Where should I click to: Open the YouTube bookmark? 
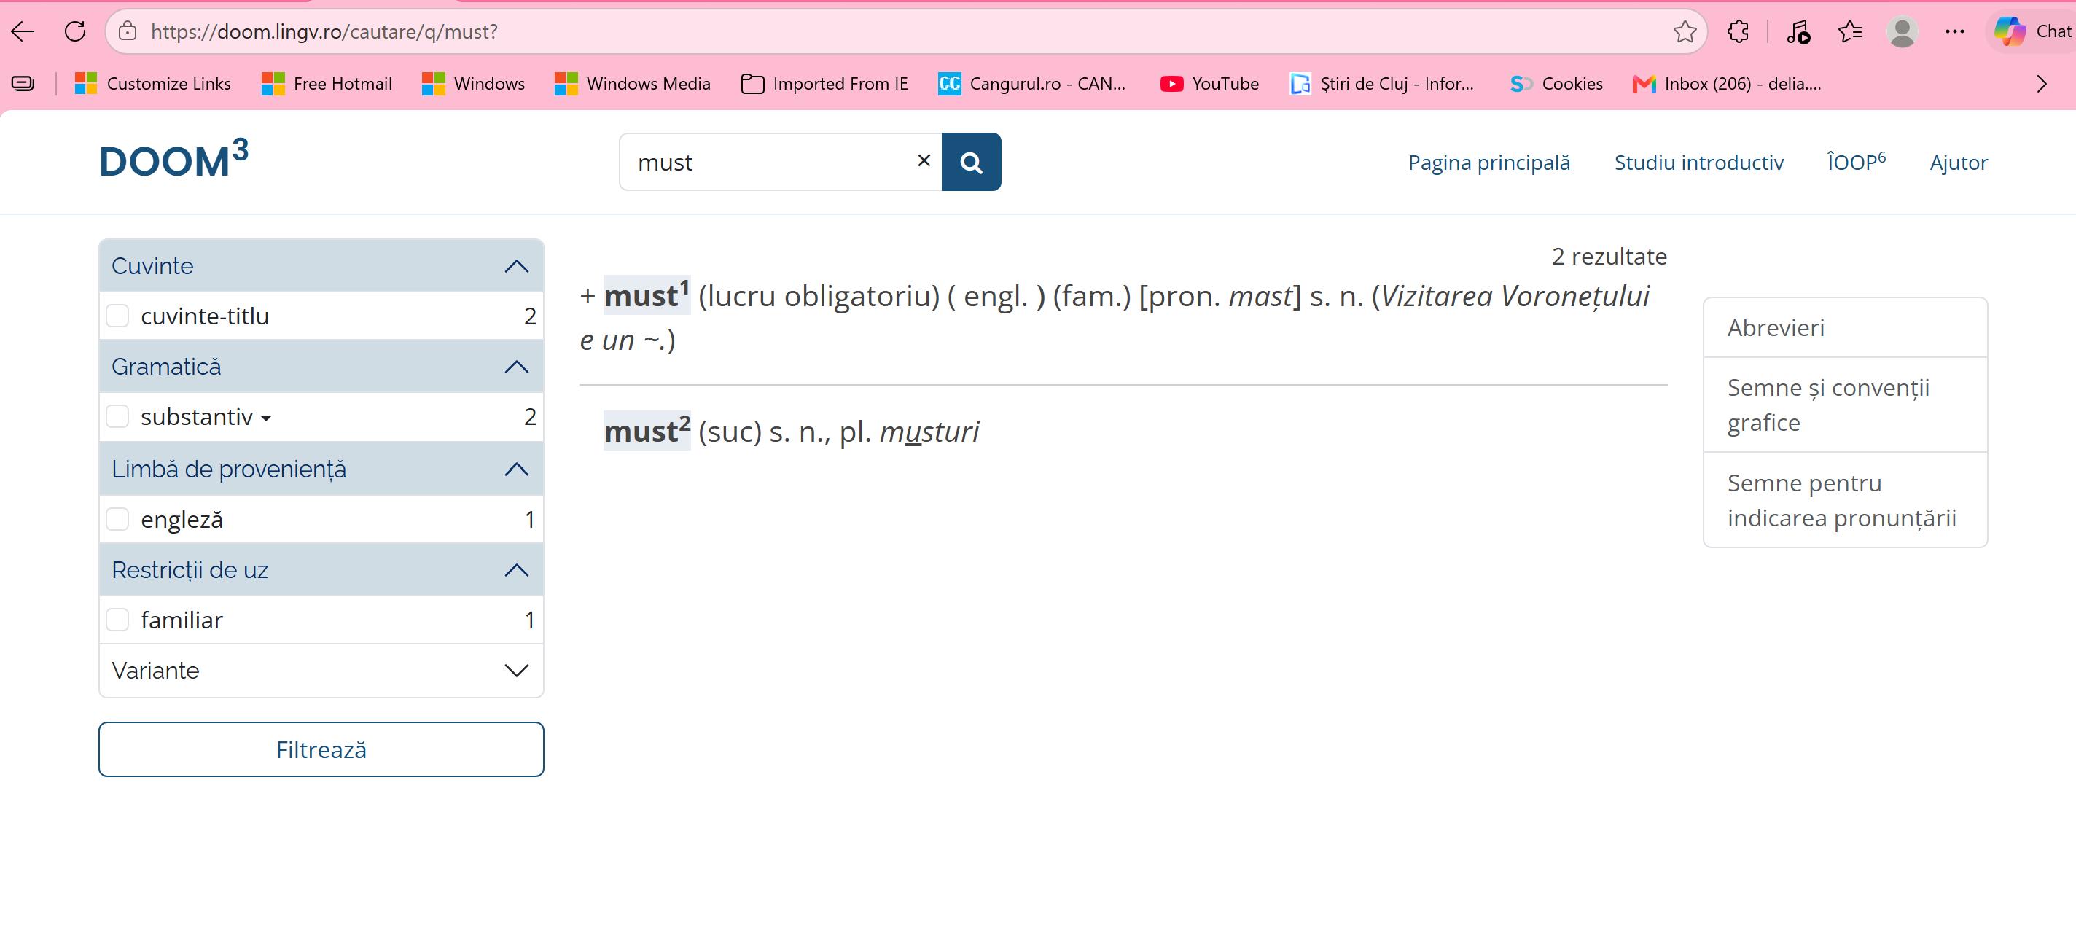(x=1209, y=84)
